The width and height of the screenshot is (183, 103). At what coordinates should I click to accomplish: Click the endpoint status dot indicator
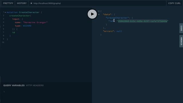tap(31, 3)
